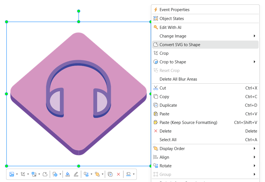
Task: Expand the Display Order submenu
Action: [205, 149]
